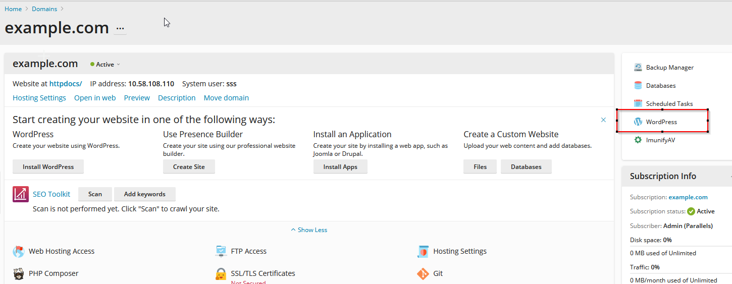This screenshot has height=284, width=732.
Task: Open the ImunifyAV gear icon
Action: 638,140
